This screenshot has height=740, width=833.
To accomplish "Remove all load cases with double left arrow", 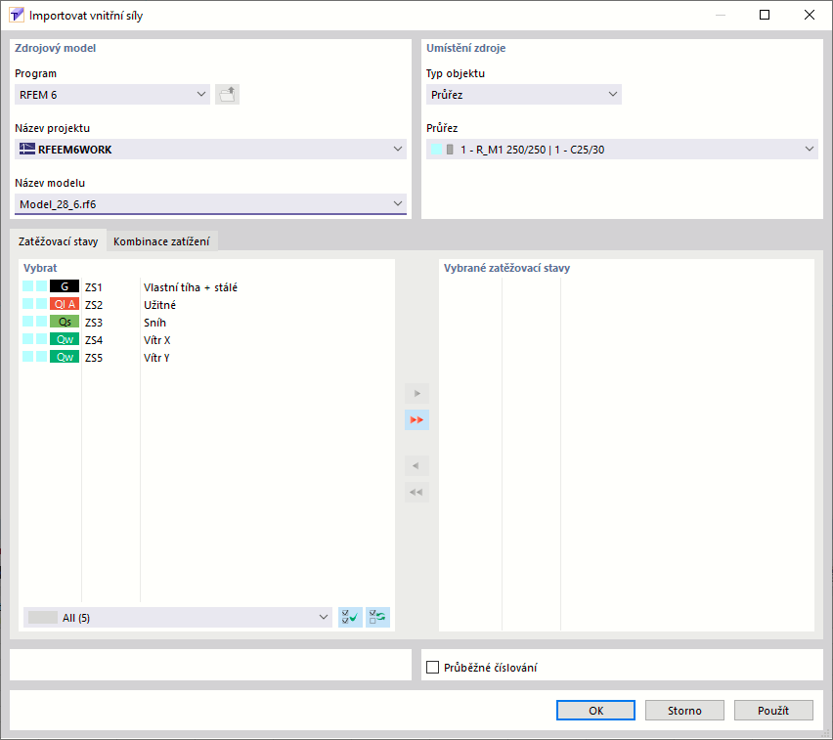I will tap(416, 493).
